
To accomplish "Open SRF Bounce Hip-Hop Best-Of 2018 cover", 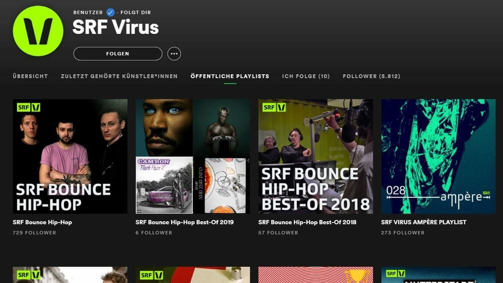I will (316, 156).
